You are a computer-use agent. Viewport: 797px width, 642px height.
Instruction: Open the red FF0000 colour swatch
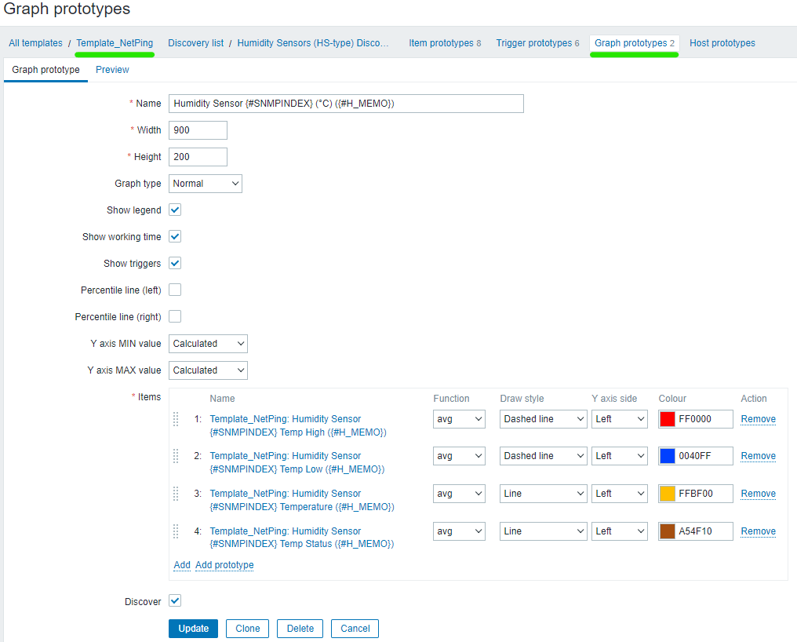(668, 419)
